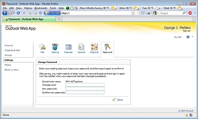Click the Adblock Plus ABP icon
Image resolution: width=198 pixels, height=119 pixels.
(190, 13)
